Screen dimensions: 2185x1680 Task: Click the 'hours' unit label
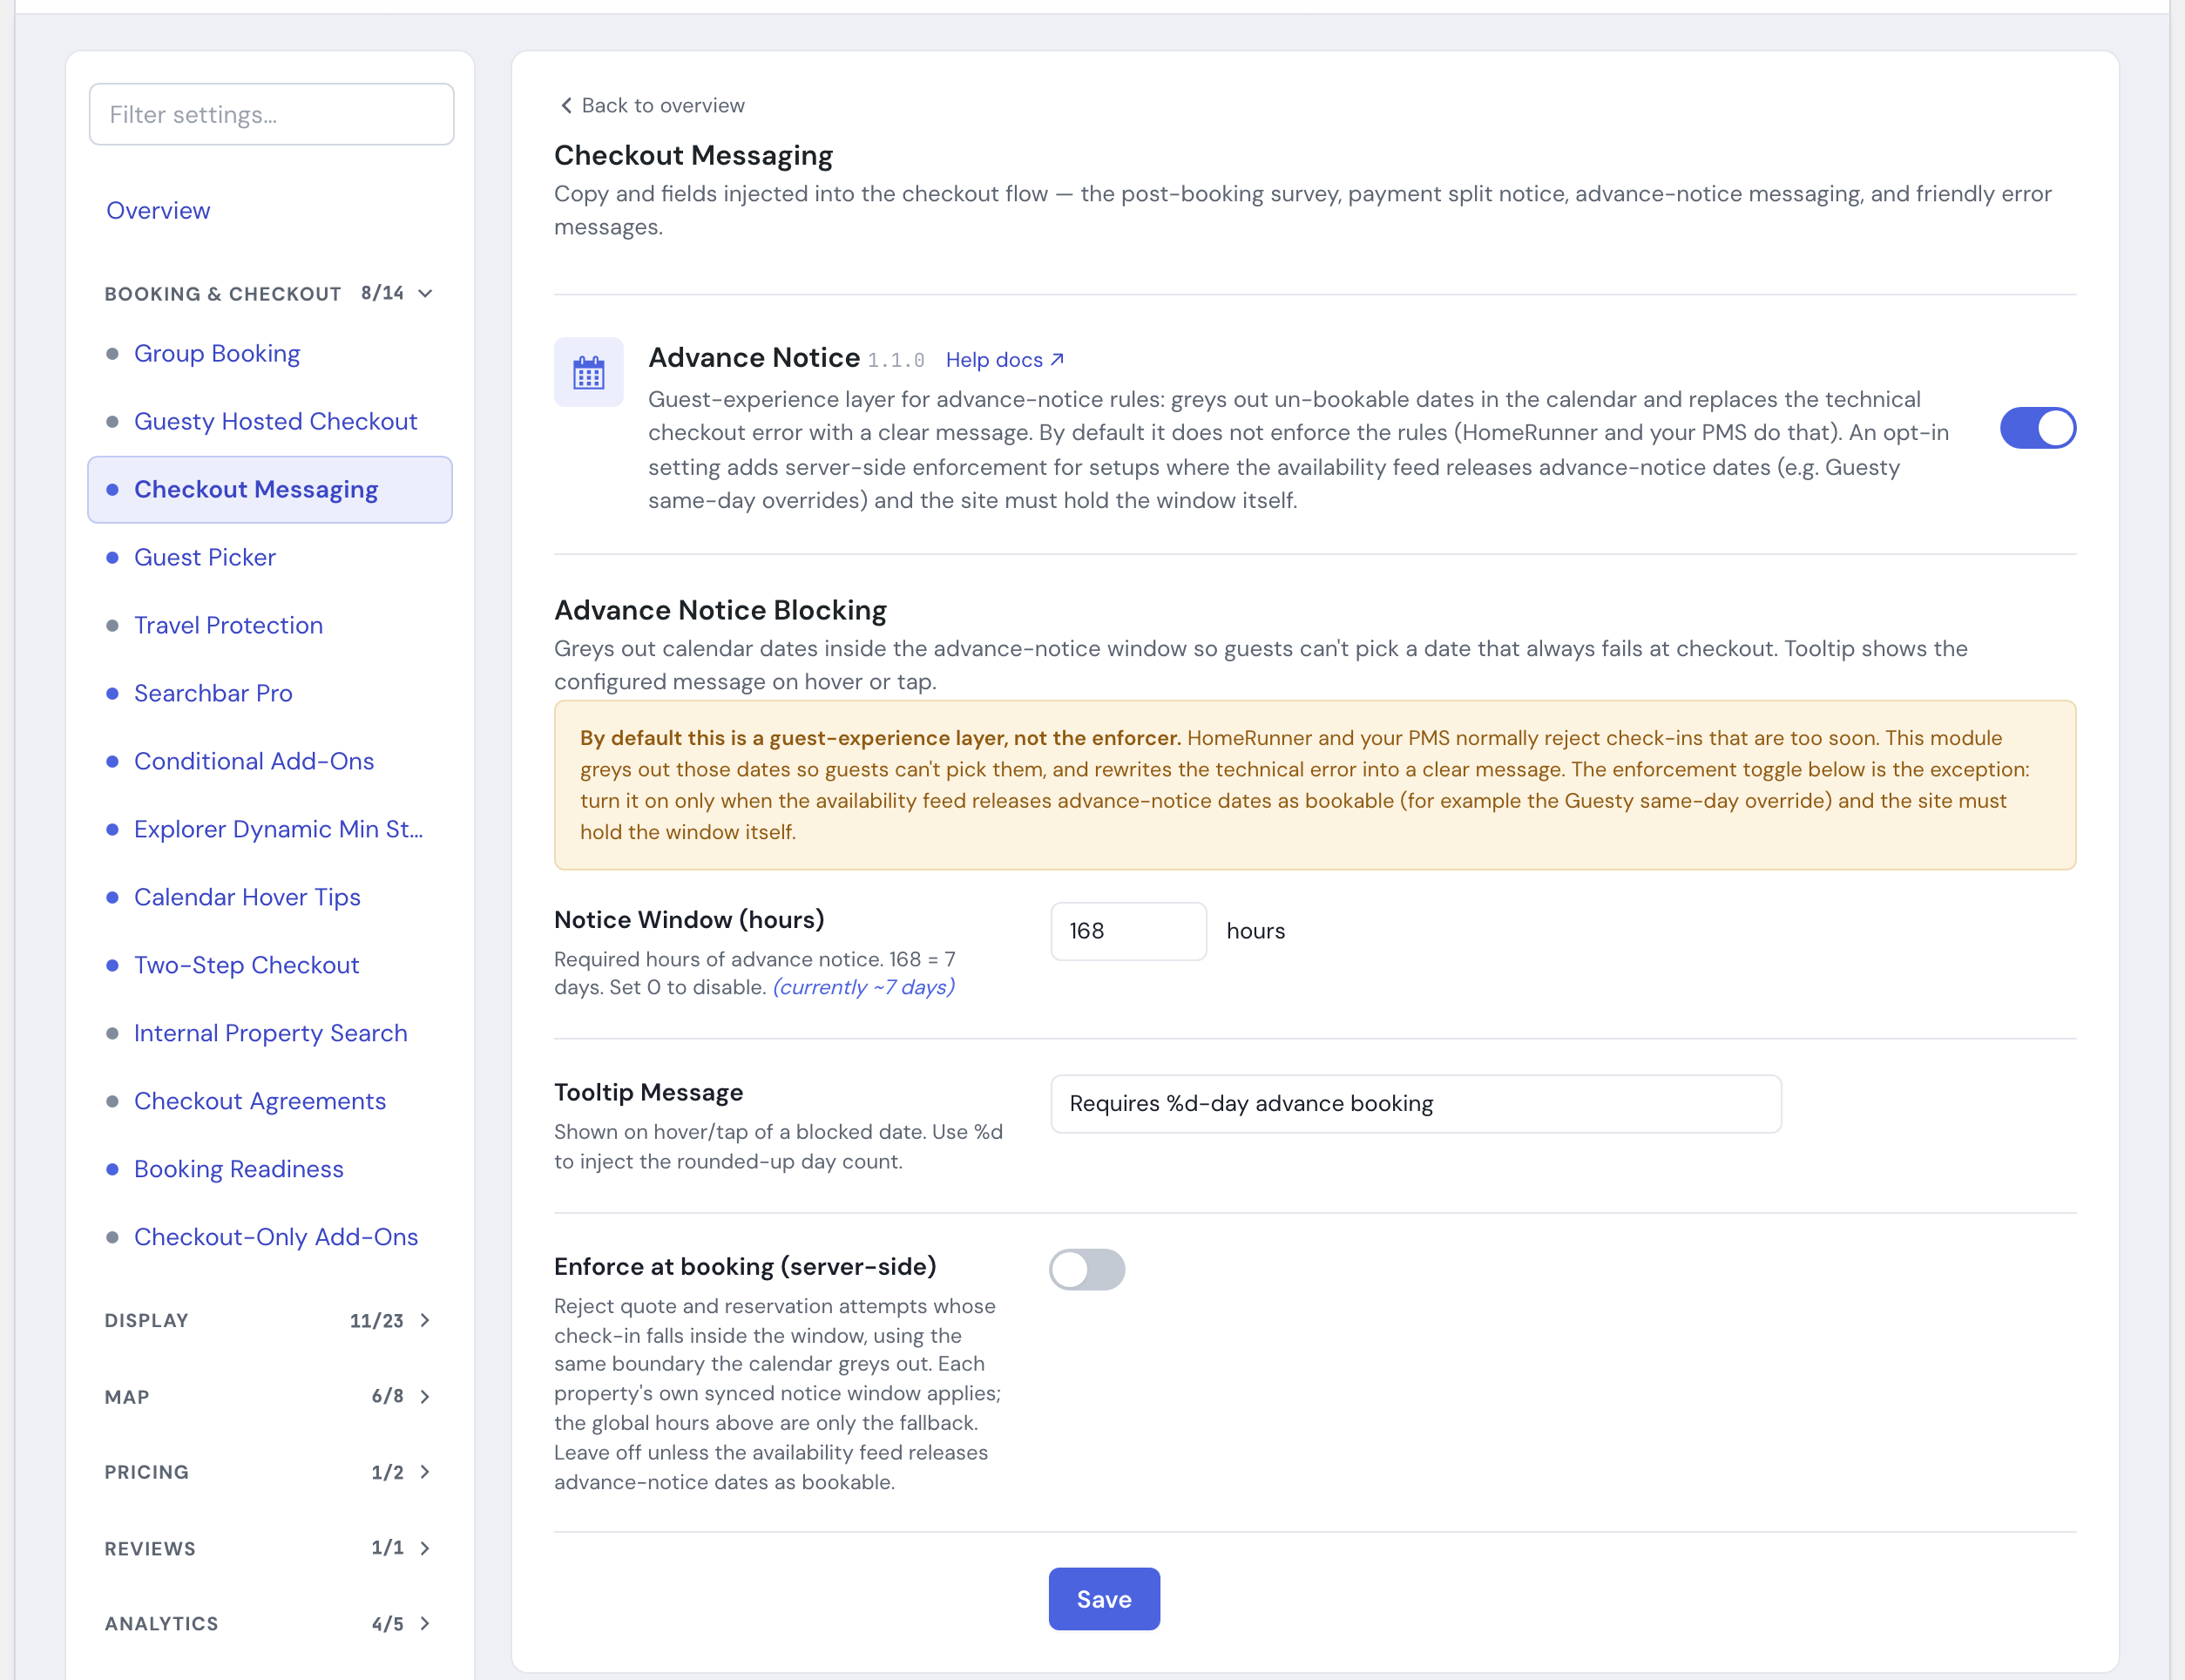point(1255,931)
